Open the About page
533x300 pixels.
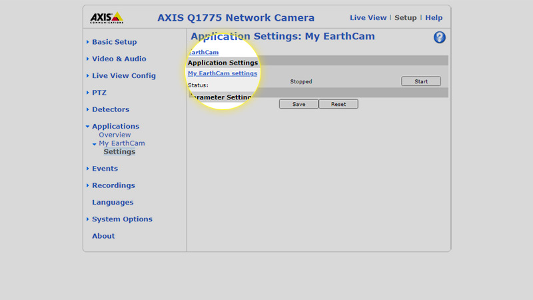click(103, 236)
